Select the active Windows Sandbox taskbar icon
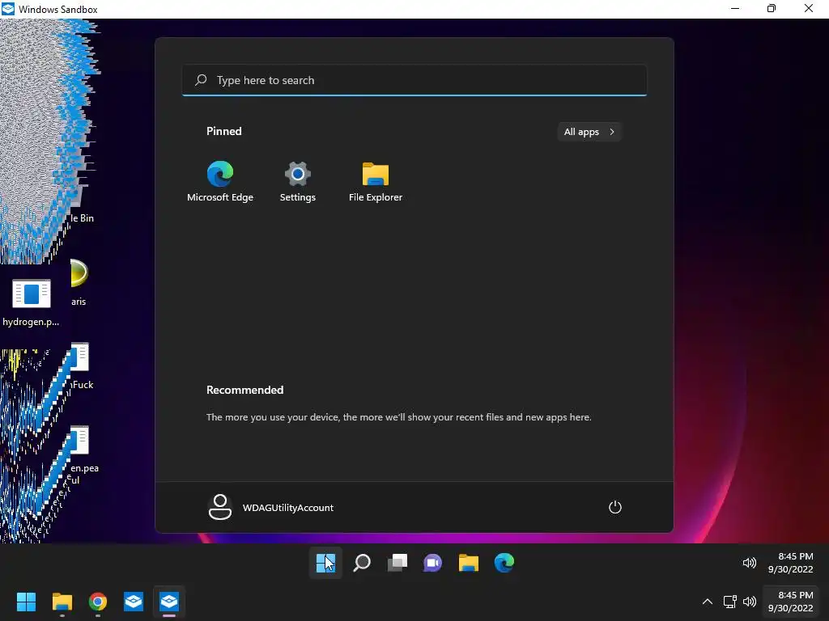 coord(169,602)
